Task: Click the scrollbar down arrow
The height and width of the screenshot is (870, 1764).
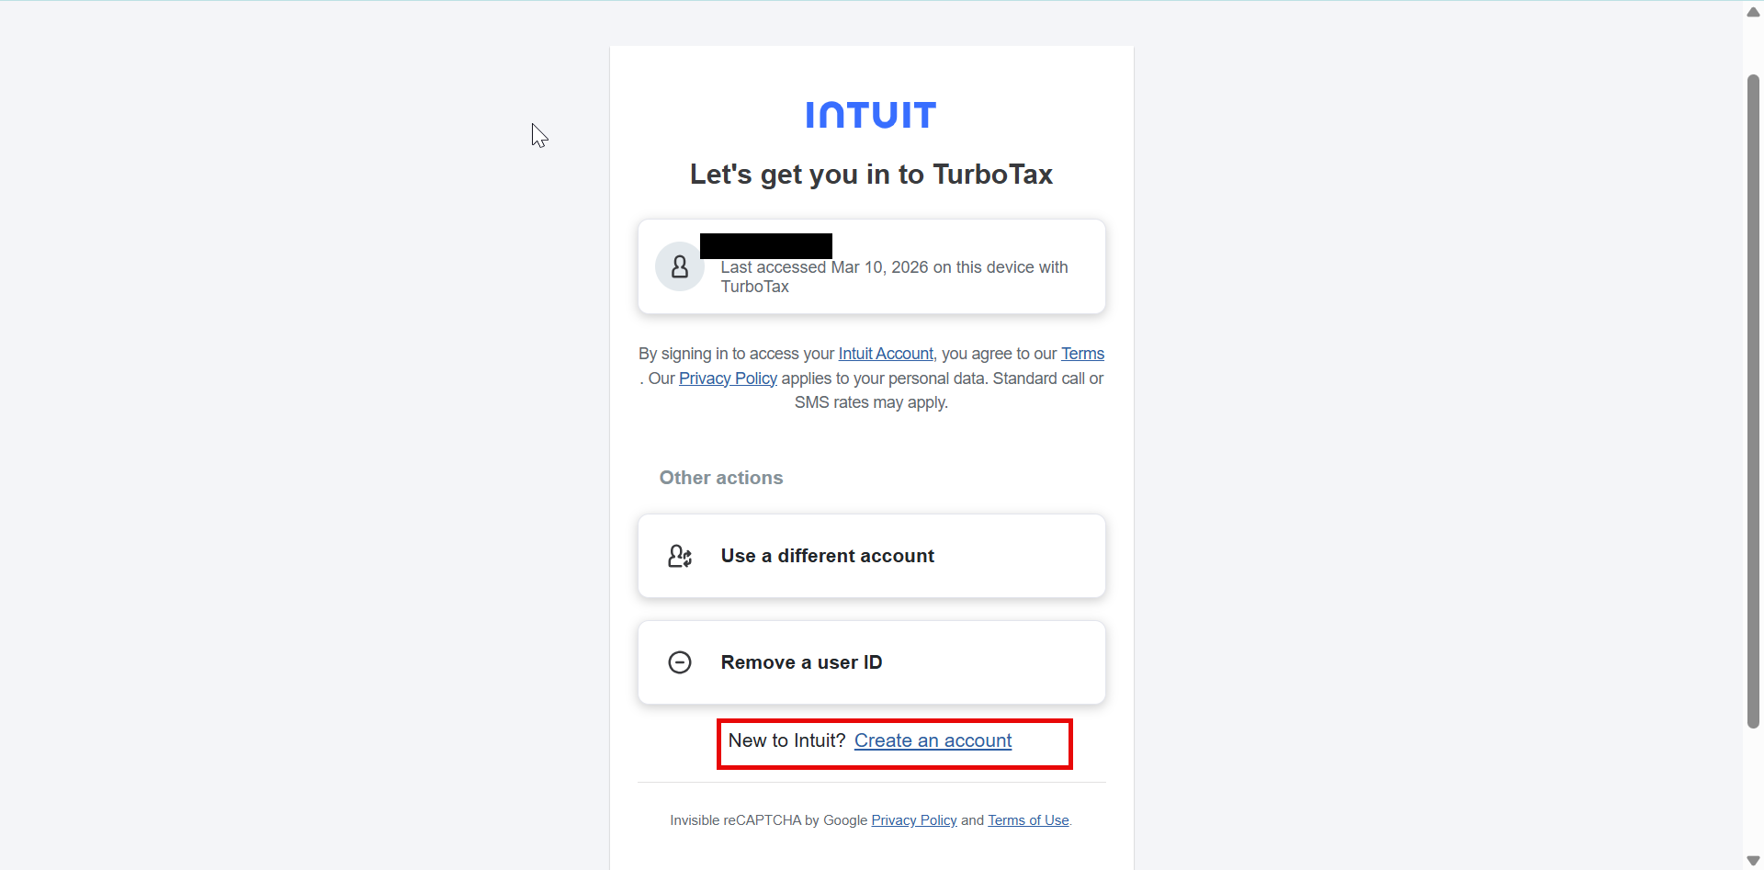Action: [x=1753, y=861]
